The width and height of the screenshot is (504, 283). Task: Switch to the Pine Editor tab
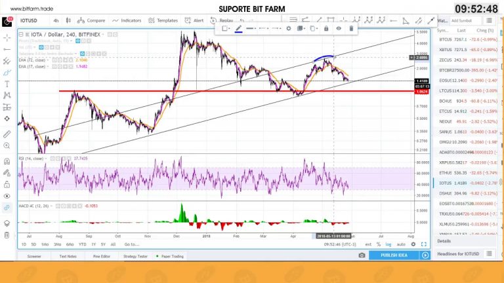(102, 256)
